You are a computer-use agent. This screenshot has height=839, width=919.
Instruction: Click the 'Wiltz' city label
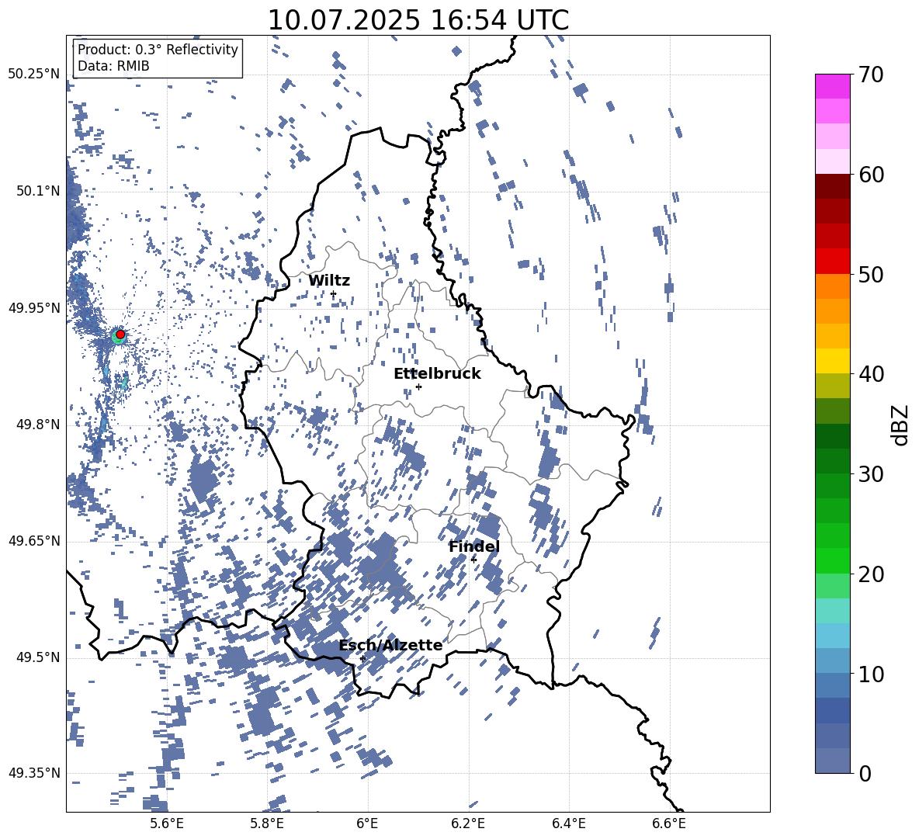(329, 280)
